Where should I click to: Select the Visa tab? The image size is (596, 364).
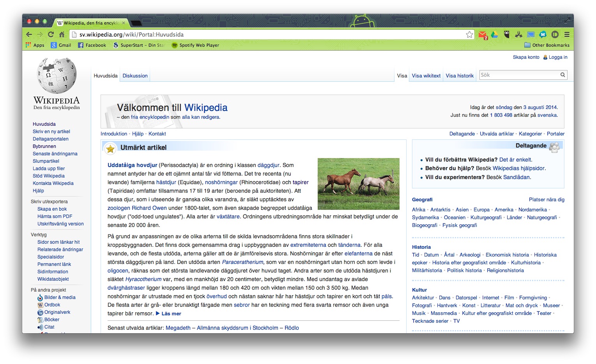click(402, 76)
